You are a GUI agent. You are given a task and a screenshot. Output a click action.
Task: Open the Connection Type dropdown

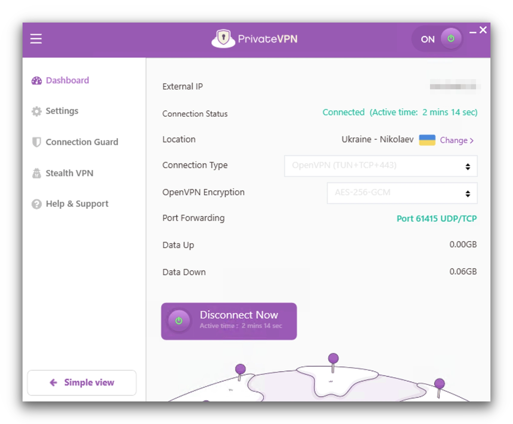(381, 166)
